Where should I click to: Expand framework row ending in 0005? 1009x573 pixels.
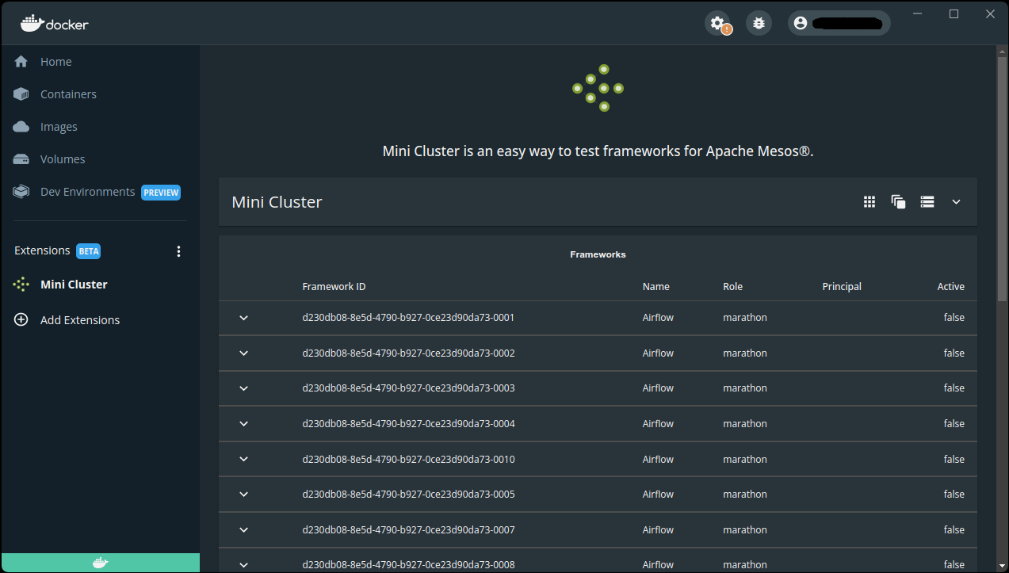pyautogui.click(x=244, y=495)
